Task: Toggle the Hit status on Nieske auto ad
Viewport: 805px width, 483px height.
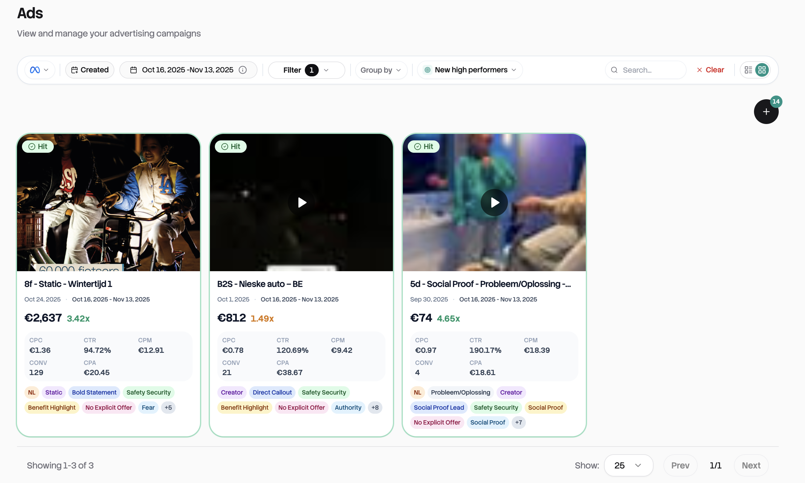Action: (x=231, y=147)
